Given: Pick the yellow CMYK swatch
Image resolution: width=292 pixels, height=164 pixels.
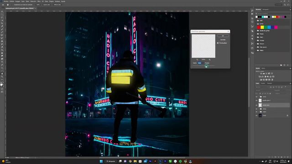Looking at the screenshot, I should pyautogui.click(x=262, y=27).
